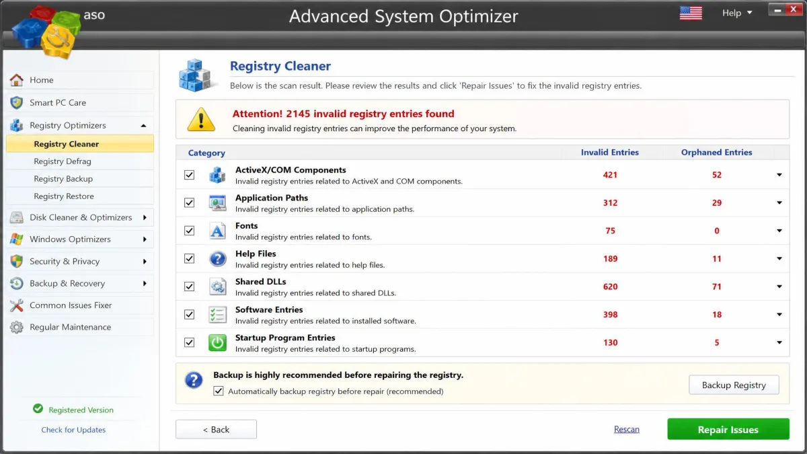Click the Regular Maintenance gear icon
This screenshot has height=454, width=807.
(x=17, y=328)
